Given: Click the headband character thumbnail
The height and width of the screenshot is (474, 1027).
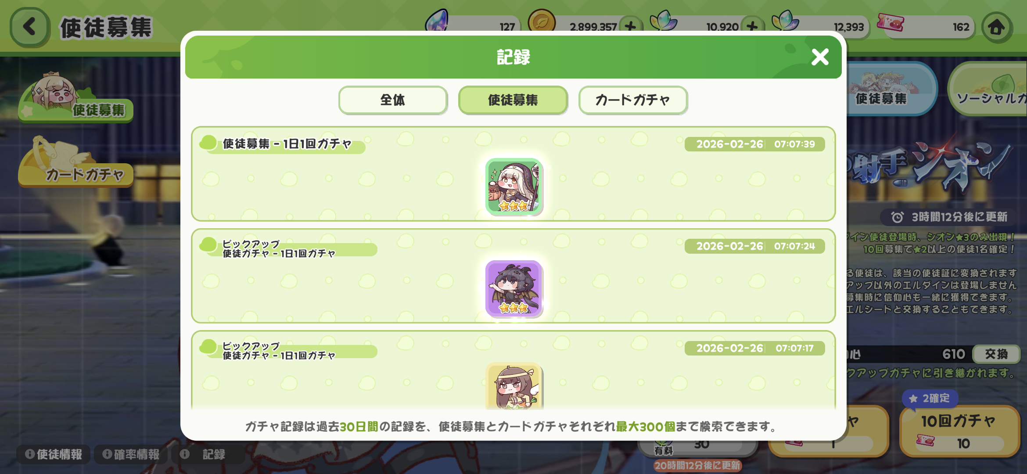Looking at the screenshot, I should [514, 386].
